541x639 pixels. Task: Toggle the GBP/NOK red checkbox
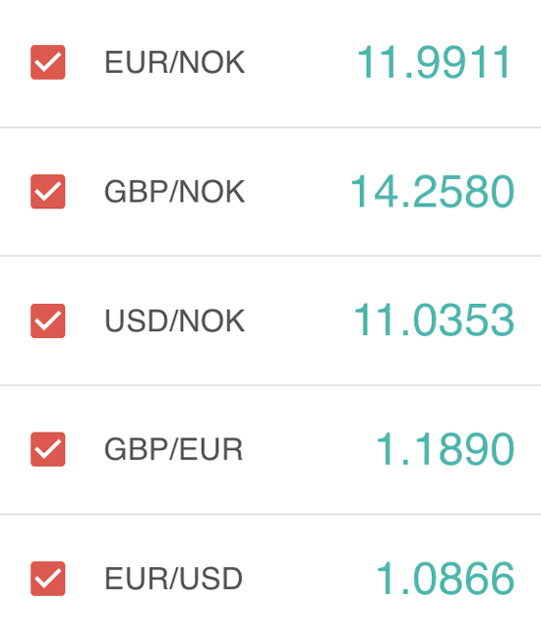coord(47,192)
